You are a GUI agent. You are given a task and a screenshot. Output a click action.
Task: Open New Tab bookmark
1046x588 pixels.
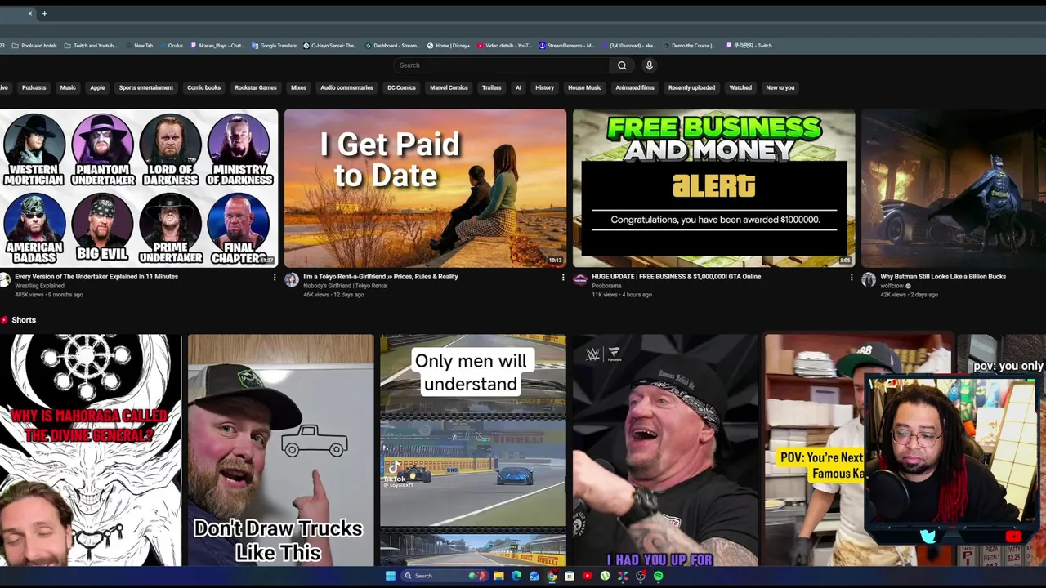(x=138, y=46)
